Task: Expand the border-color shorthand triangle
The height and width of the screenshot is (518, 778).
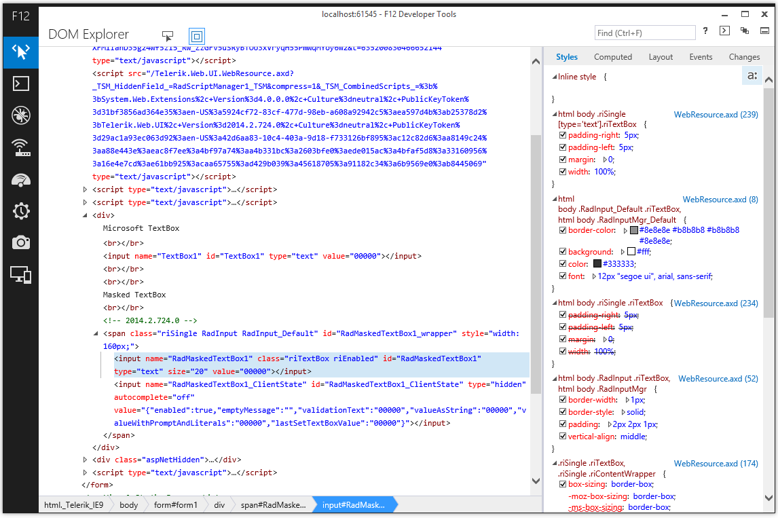Action: tap(625, 230)
